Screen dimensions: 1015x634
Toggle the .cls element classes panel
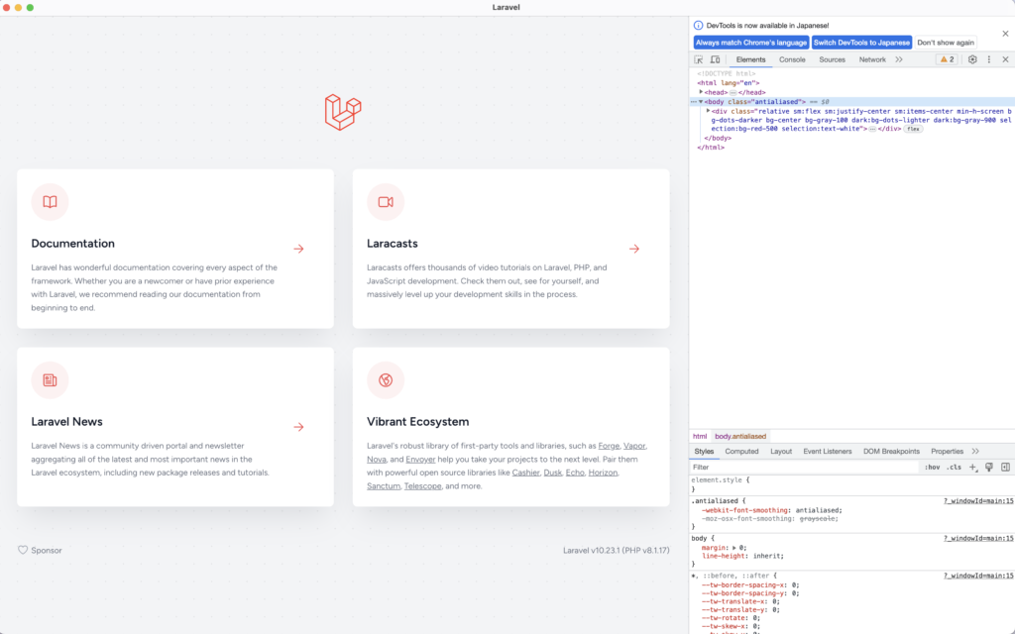pos(954,467)
